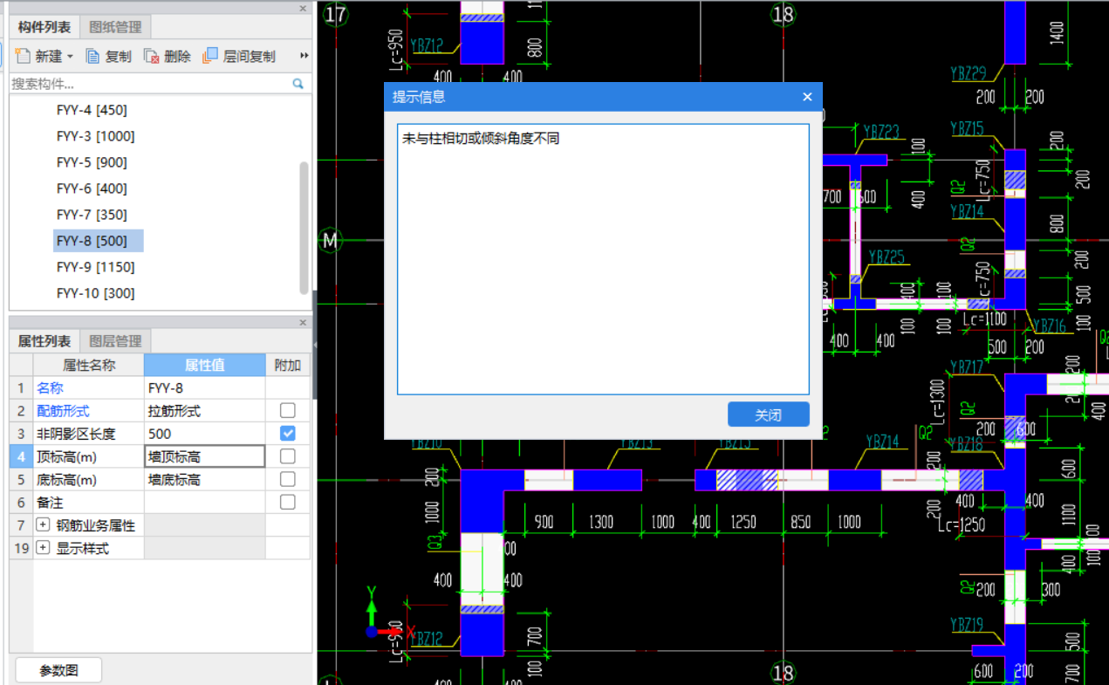Screen dimensions: 1109x685
Task: Open the 新建 dropdown arrow
Action: pos(70,57)
